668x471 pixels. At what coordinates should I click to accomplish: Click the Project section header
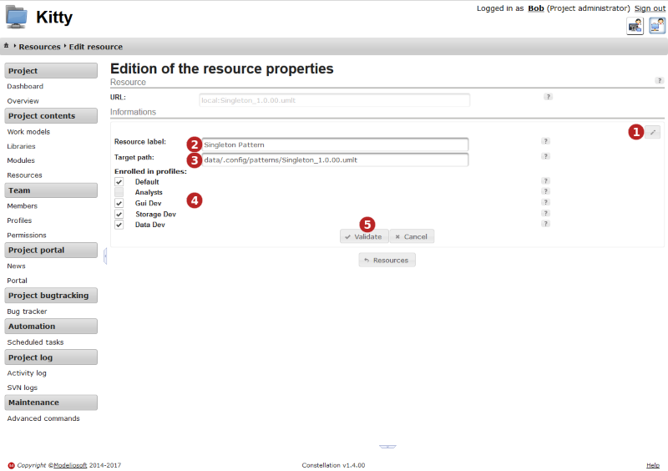click(x=51, y=71)
